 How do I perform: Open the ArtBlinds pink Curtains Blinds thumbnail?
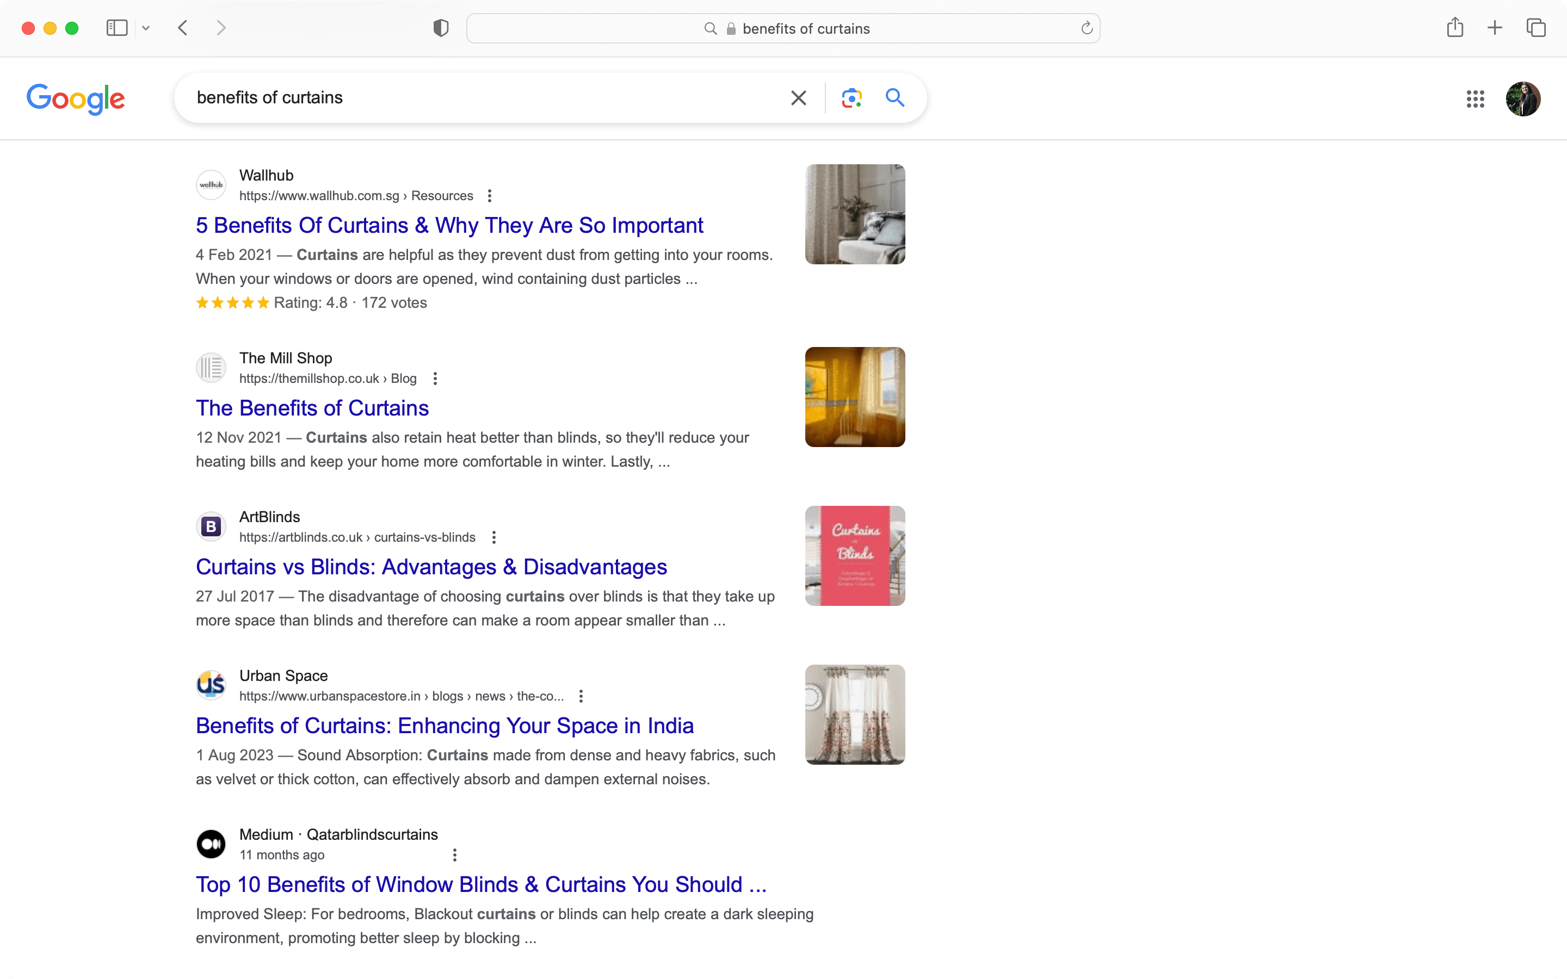point(855,555)
